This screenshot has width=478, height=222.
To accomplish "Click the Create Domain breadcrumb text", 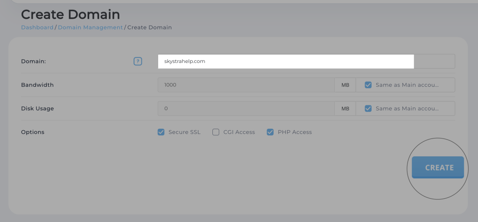I will tap(149, 28).
